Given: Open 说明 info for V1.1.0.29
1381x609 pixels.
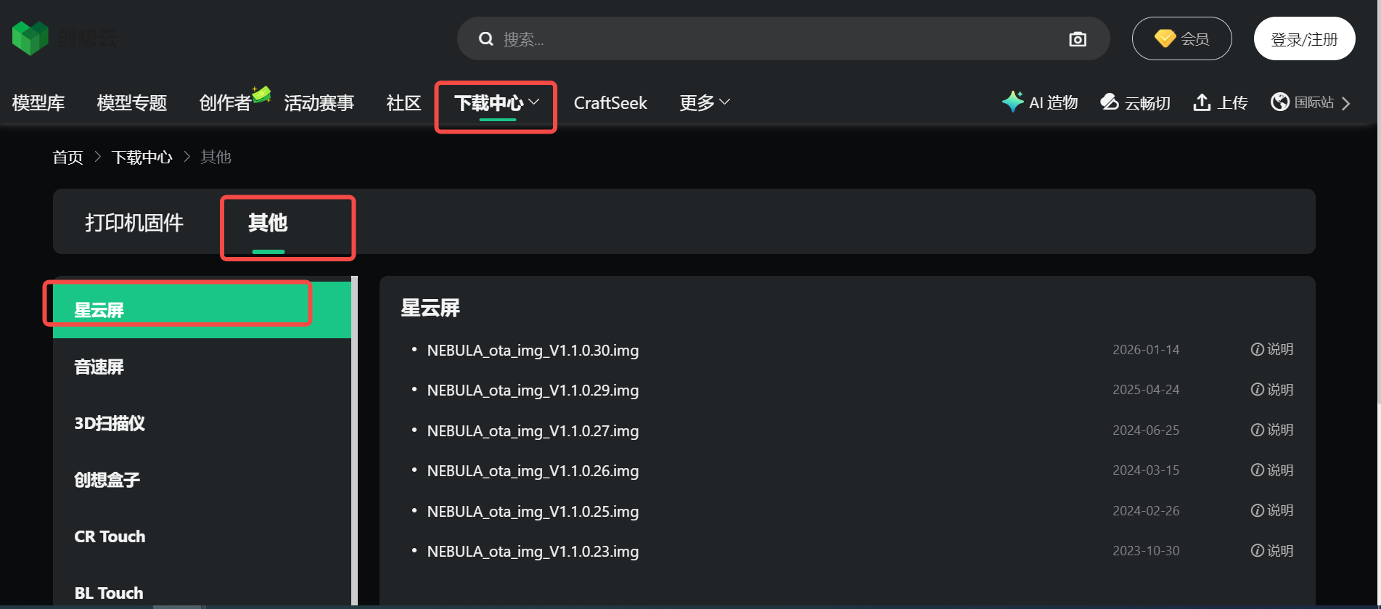Looking at the screenshot, I should click(x=1272, y=390).
